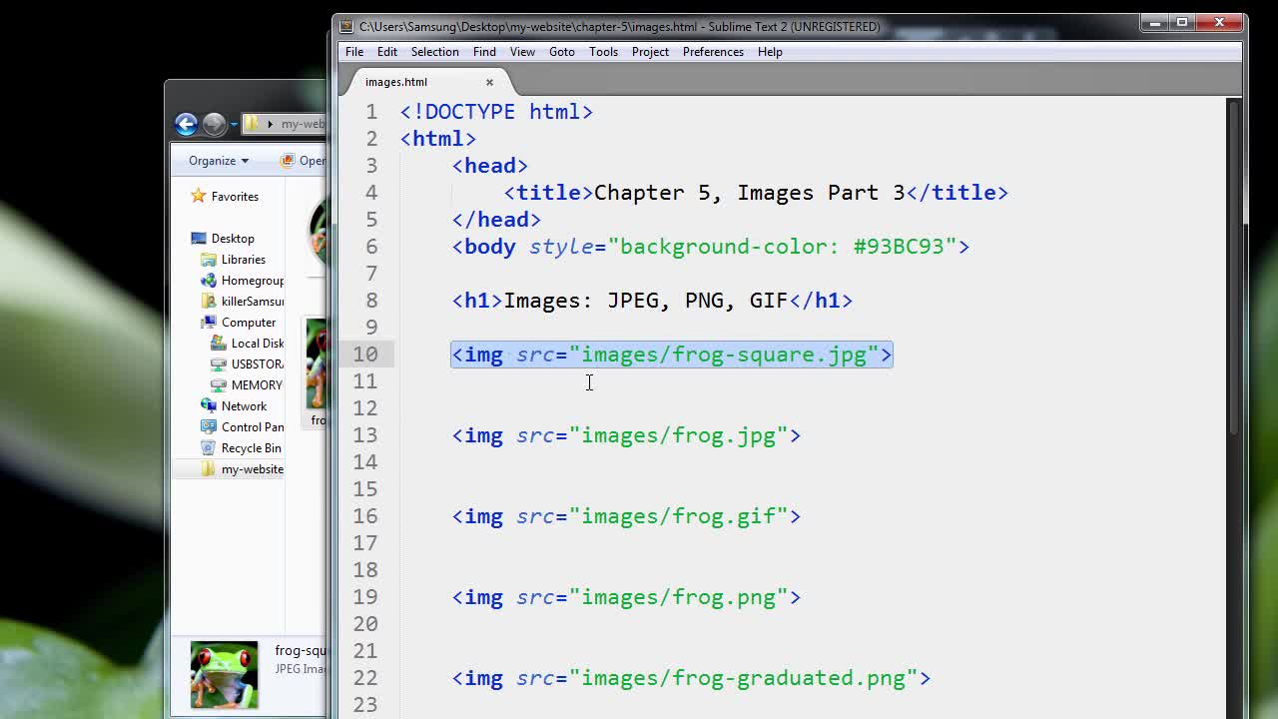
Task: Select Desktop in Explorer navigation pane
Action: (x=233, y=239)
